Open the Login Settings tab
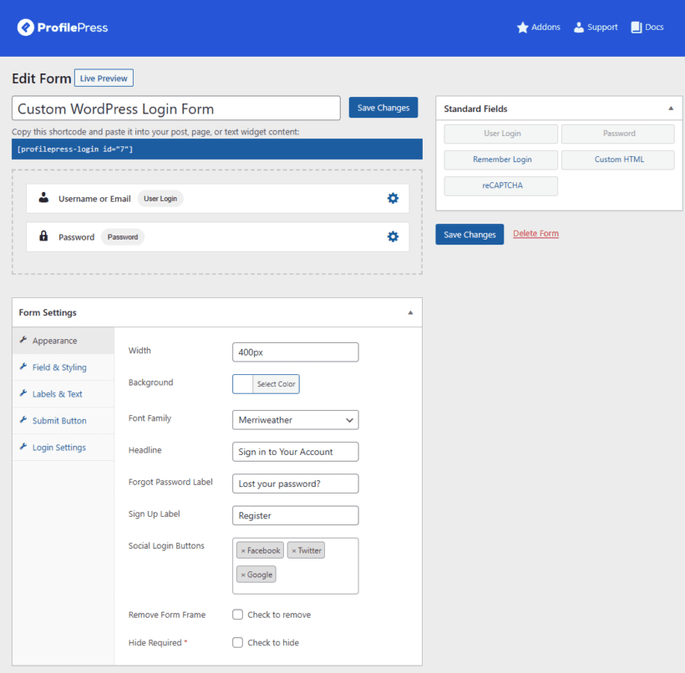The height and width of the screenshot is (673, 685). [59, 447]
